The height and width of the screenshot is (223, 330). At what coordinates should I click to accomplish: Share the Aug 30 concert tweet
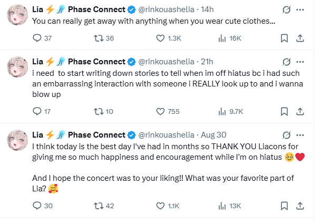300,206
